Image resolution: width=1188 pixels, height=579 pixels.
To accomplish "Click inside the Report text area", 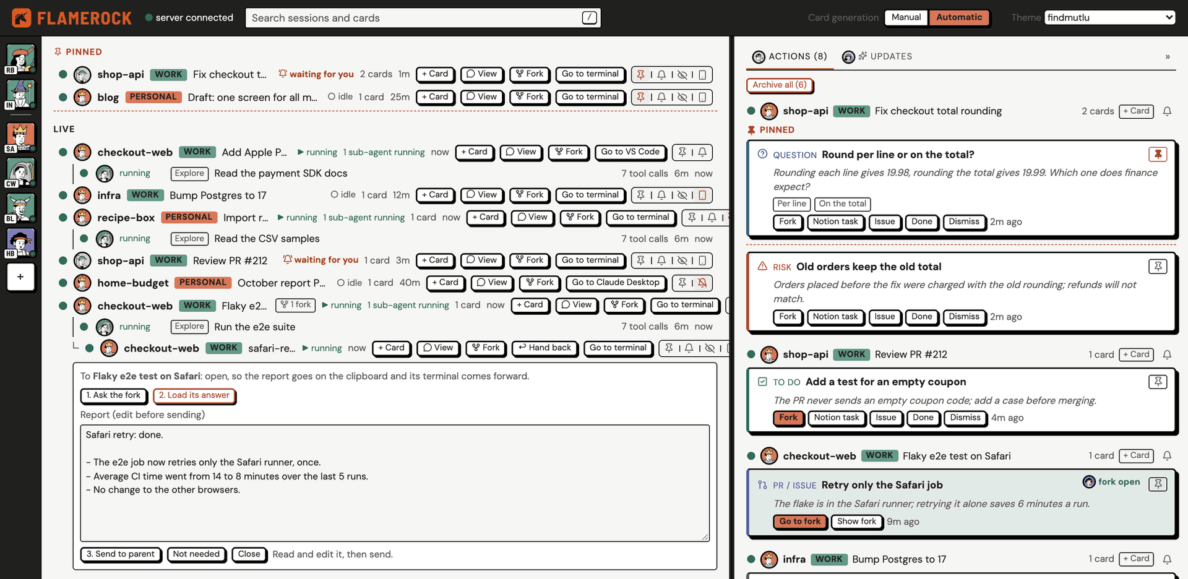I will (x=395, y=483).
